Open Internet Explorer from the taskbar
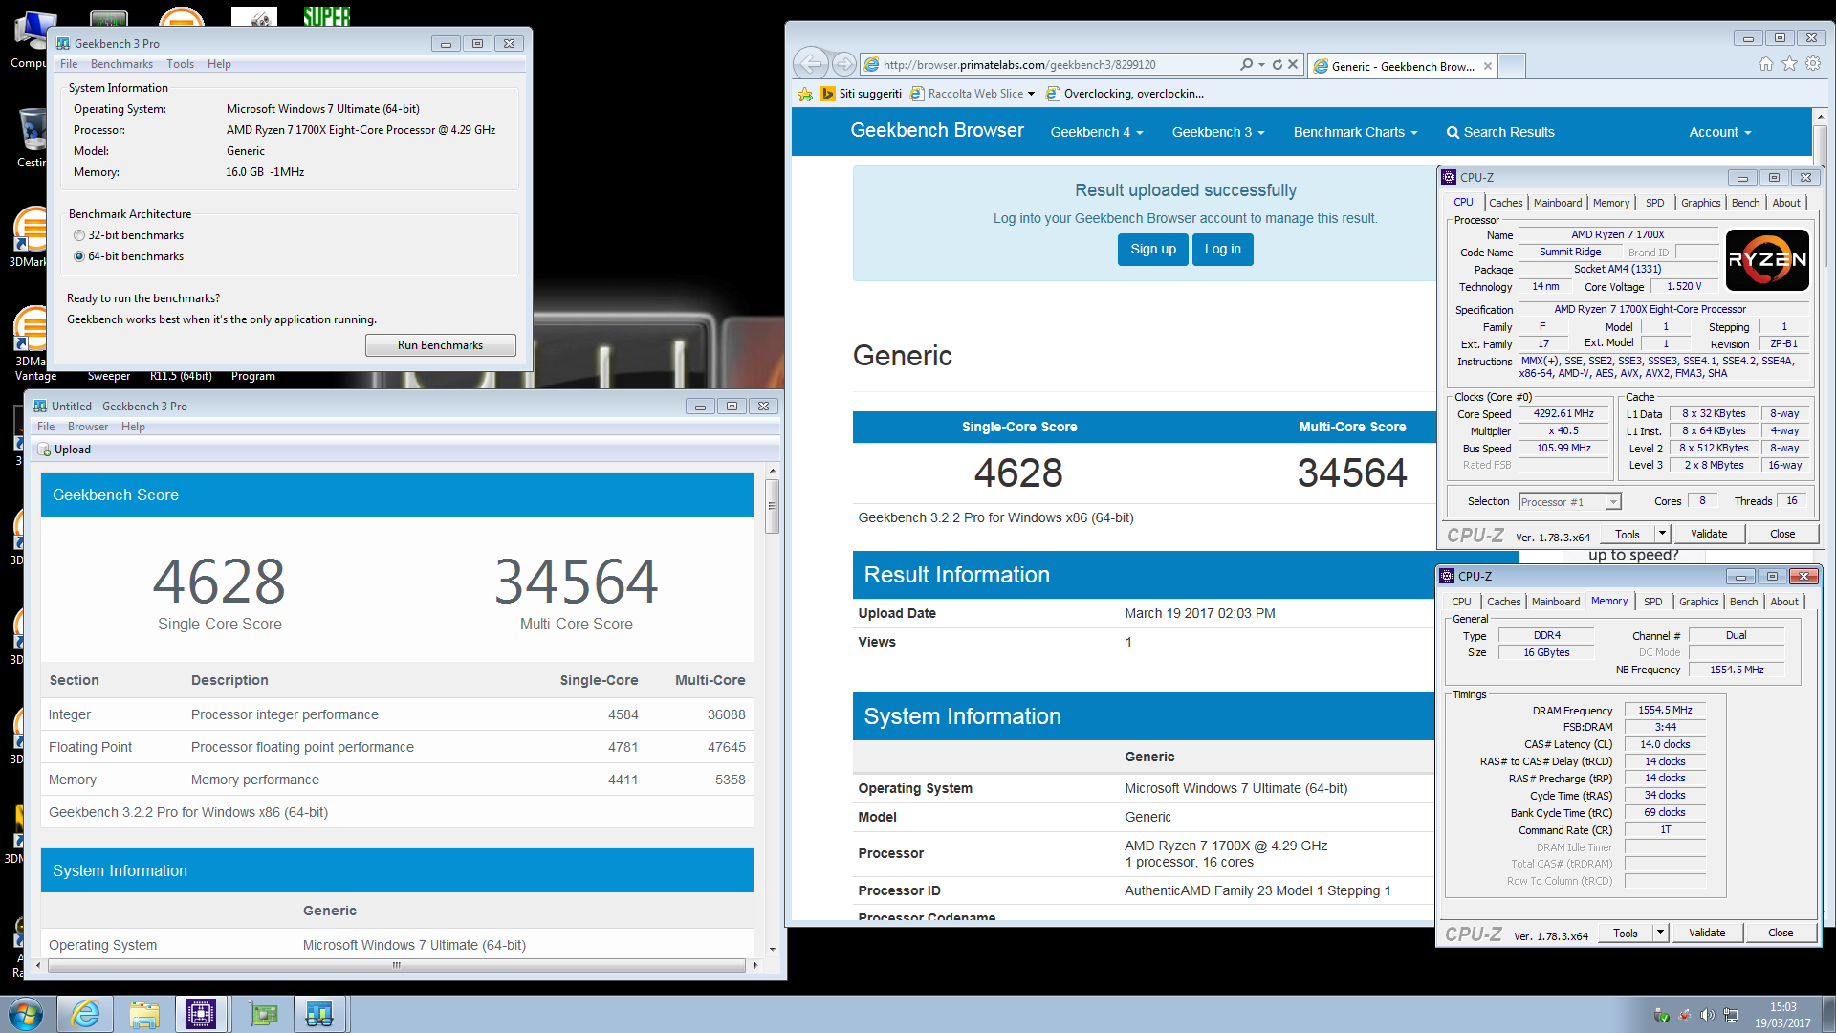 click(86, 1014)
